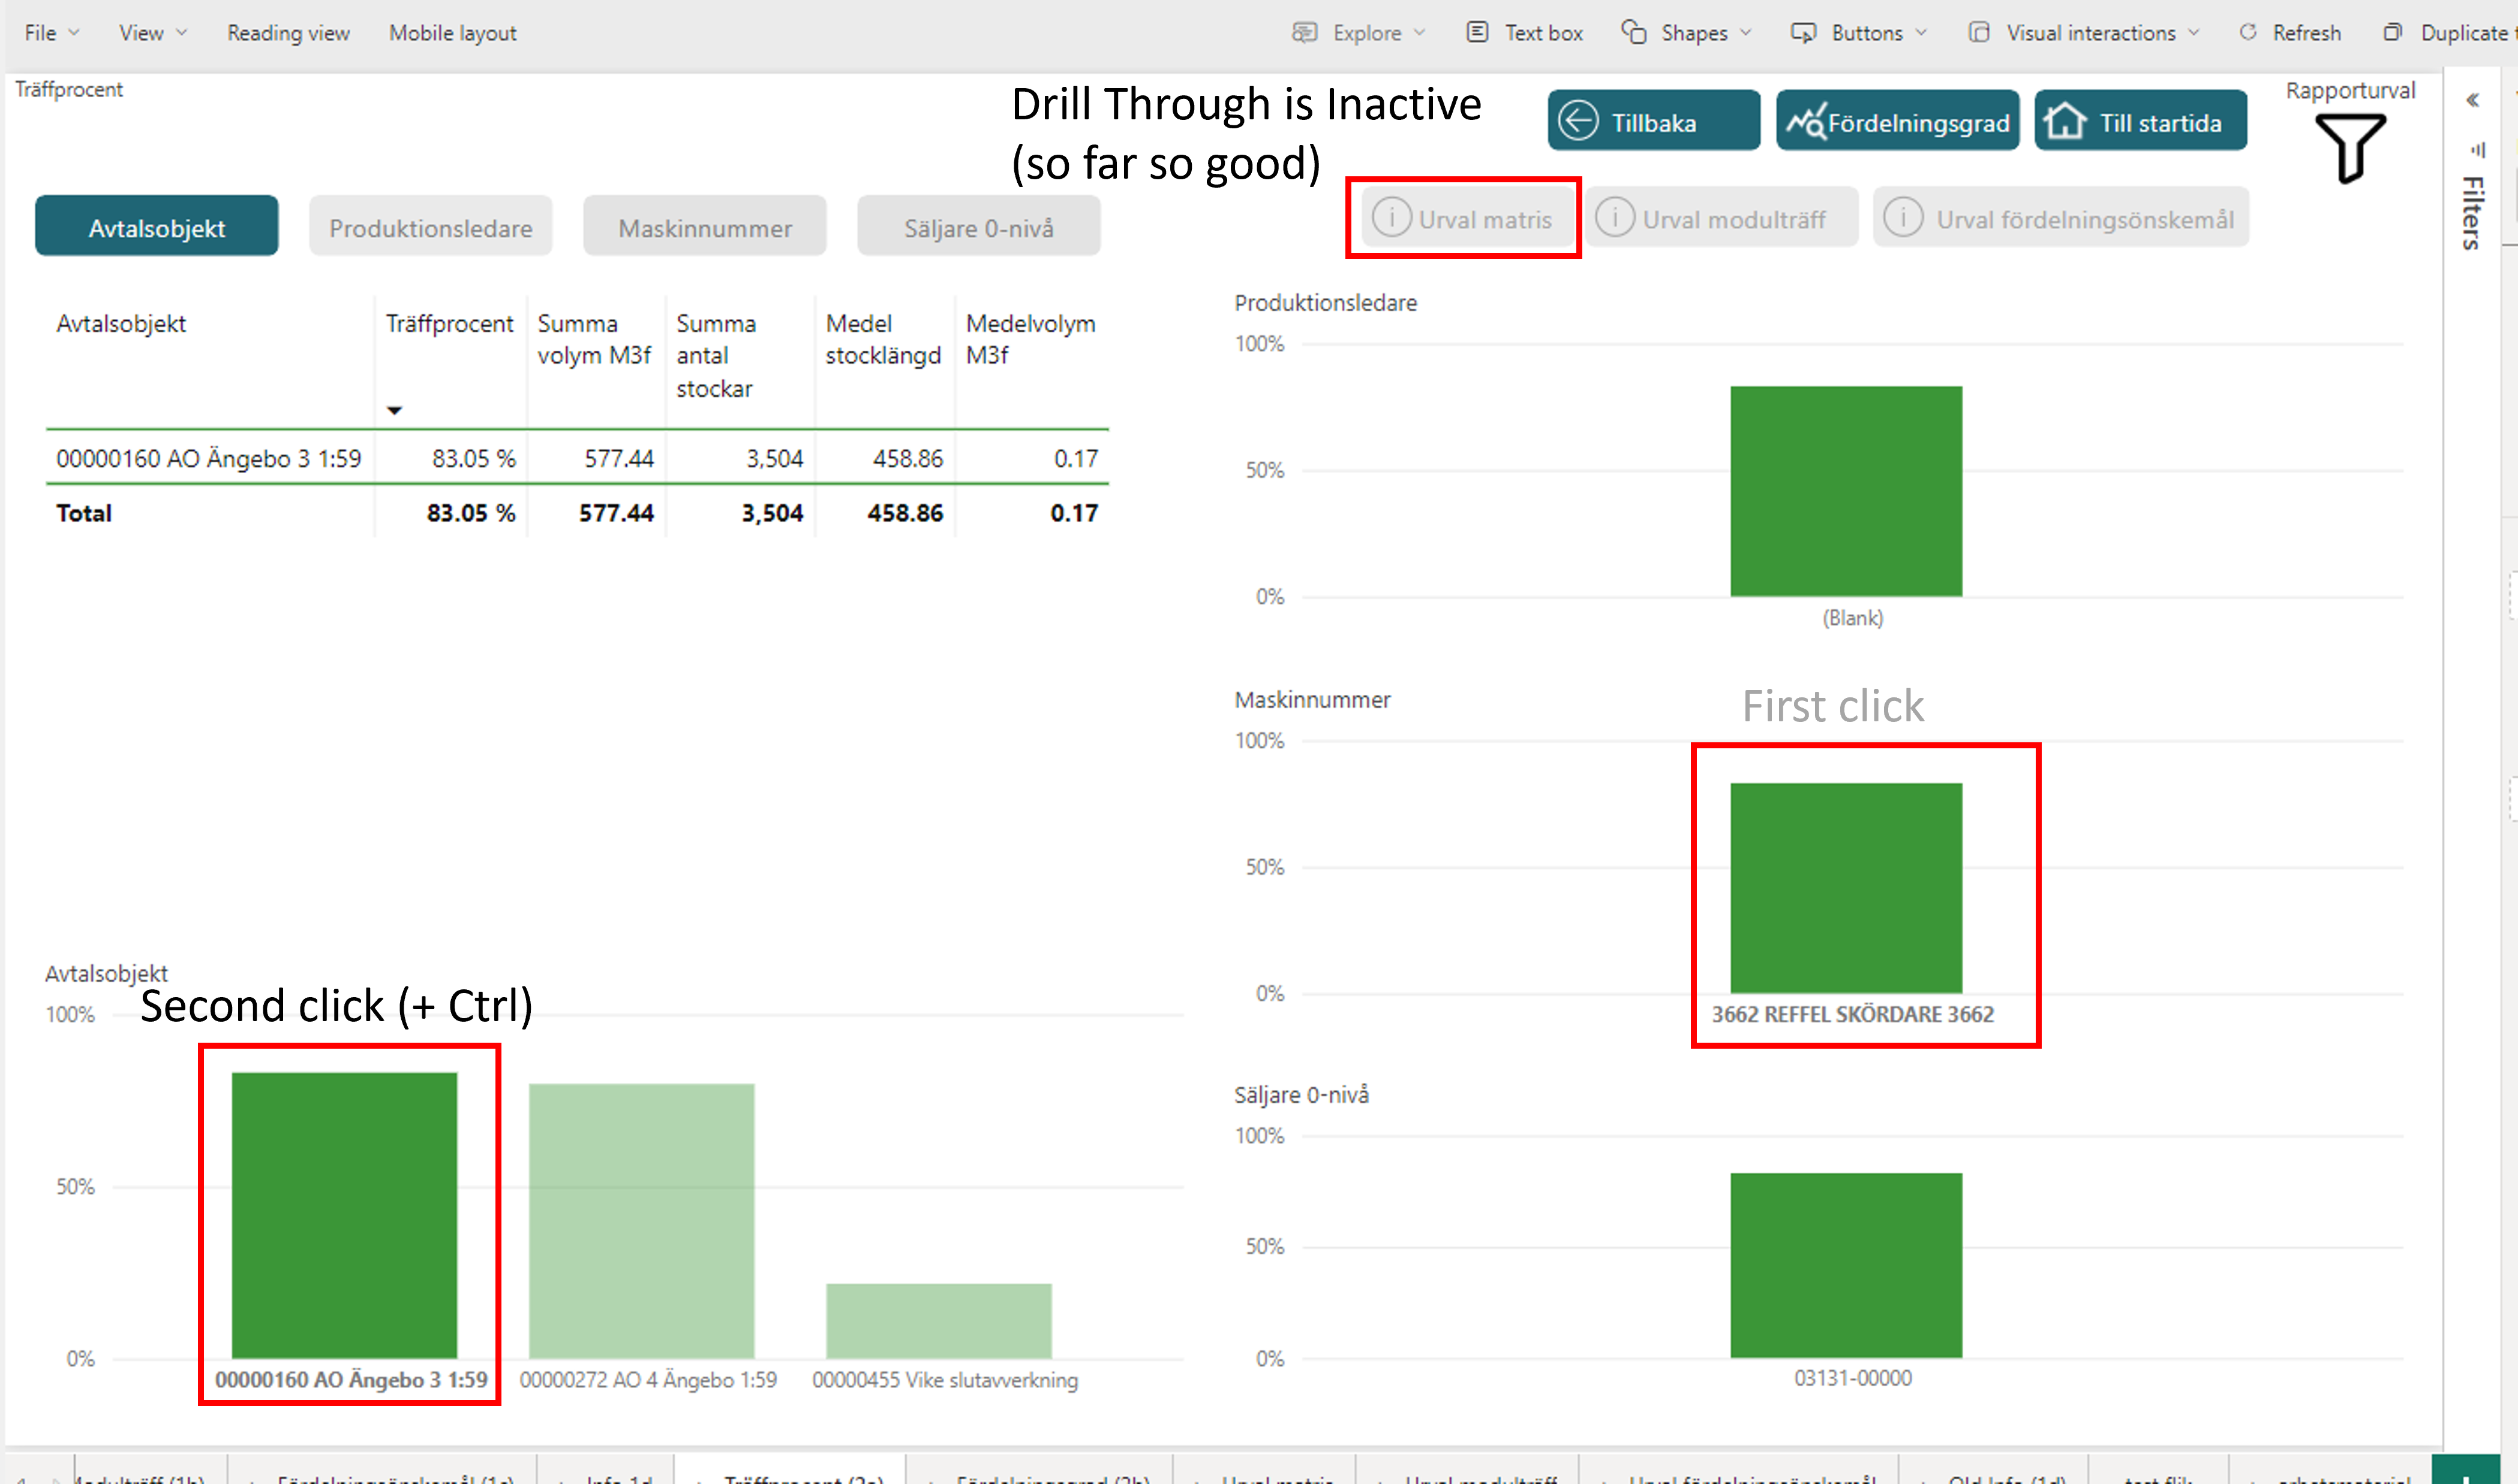The image size is (2518, 1484).
Task: Click the info icon on Urval matris
Action: point(1392,217)
